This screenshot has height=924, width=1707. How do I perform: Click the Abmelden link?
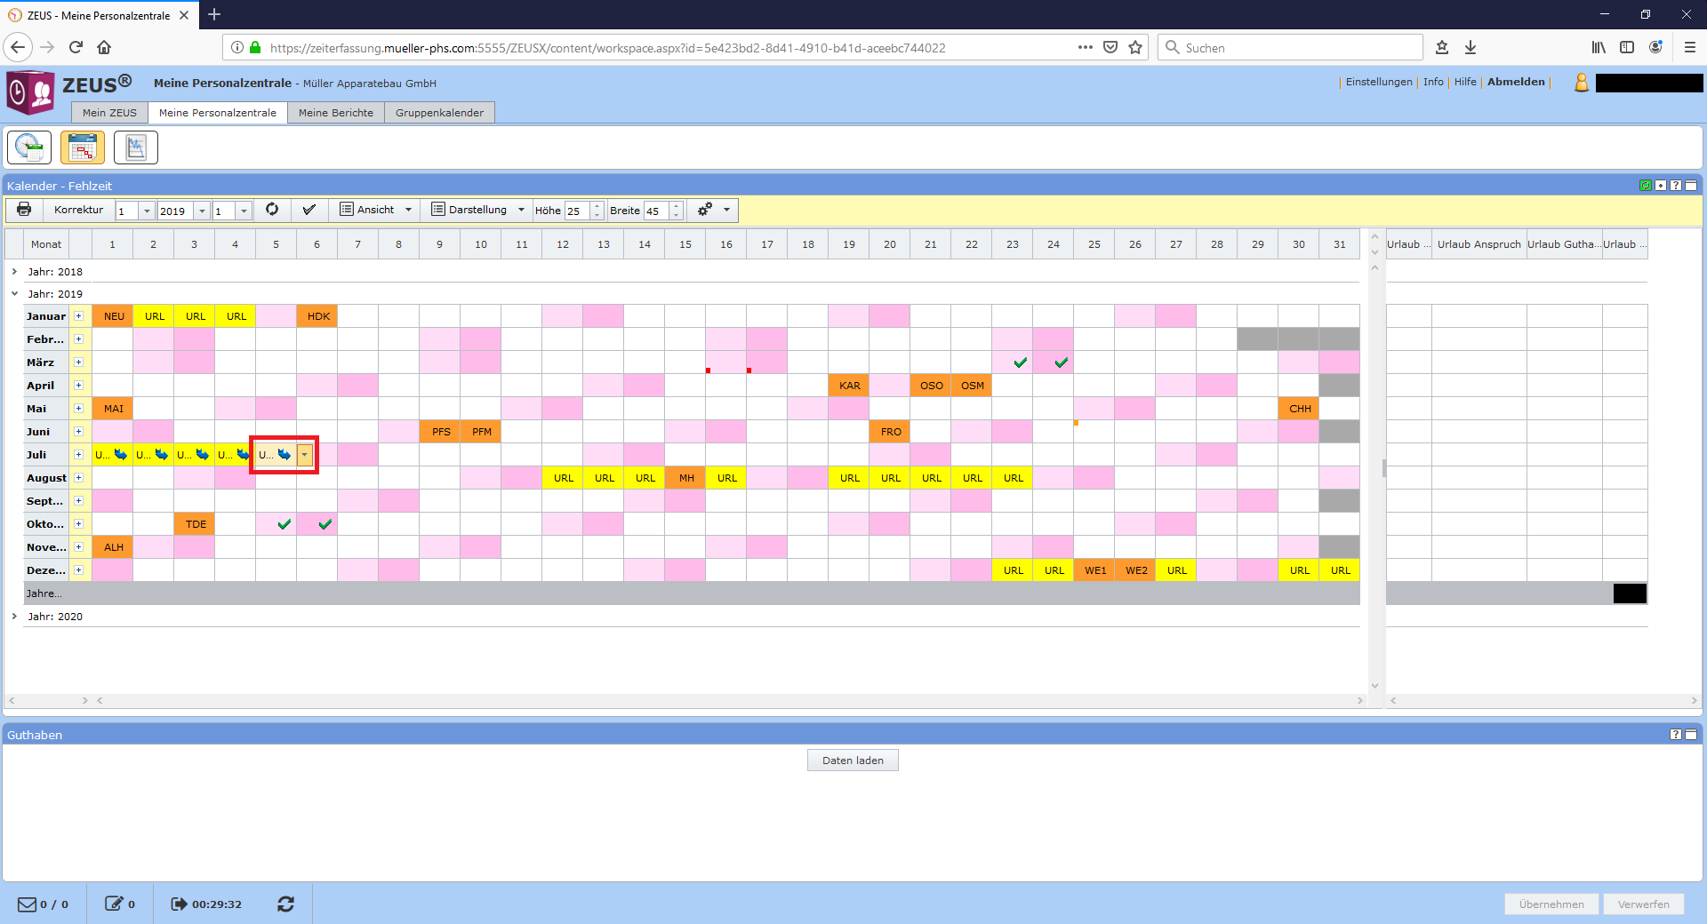point(1516,82)
